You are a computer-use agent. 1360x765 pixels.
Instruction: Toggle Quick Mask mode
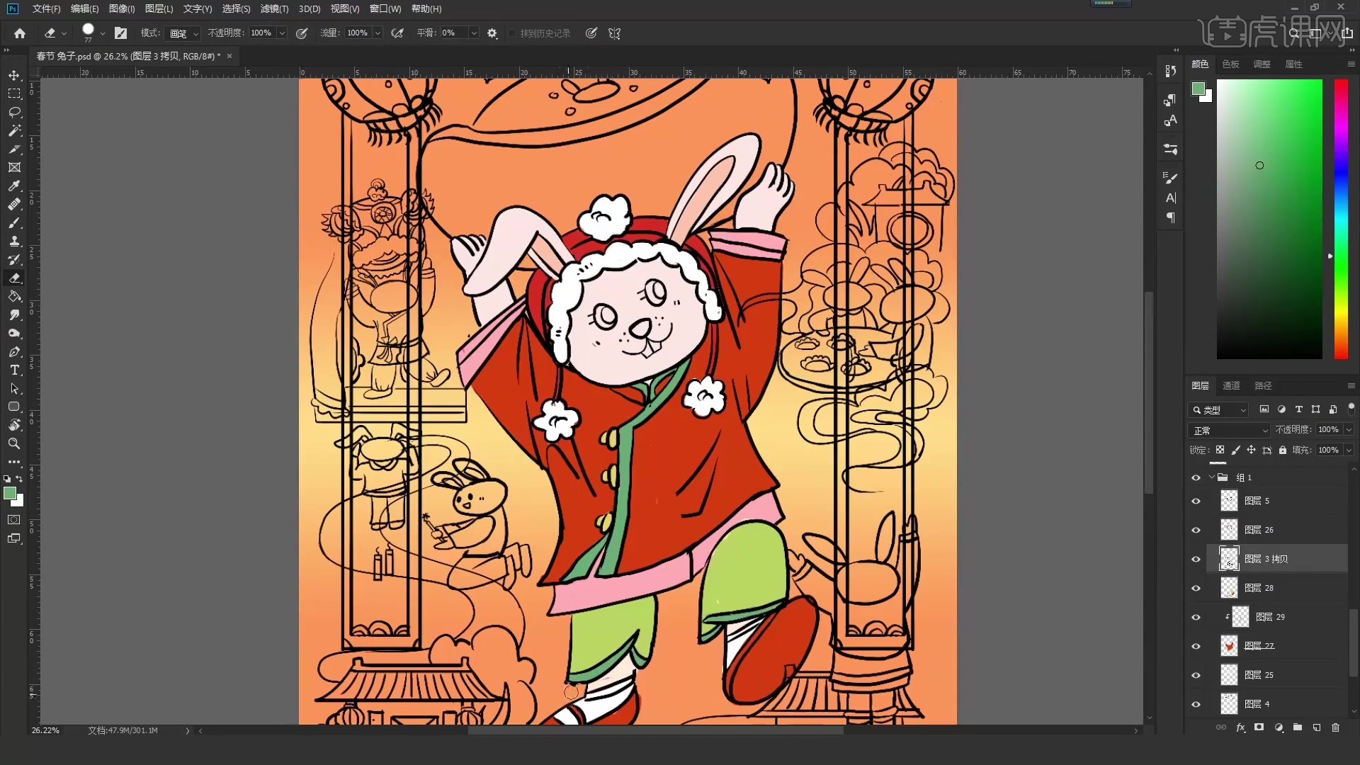(14, 520)
